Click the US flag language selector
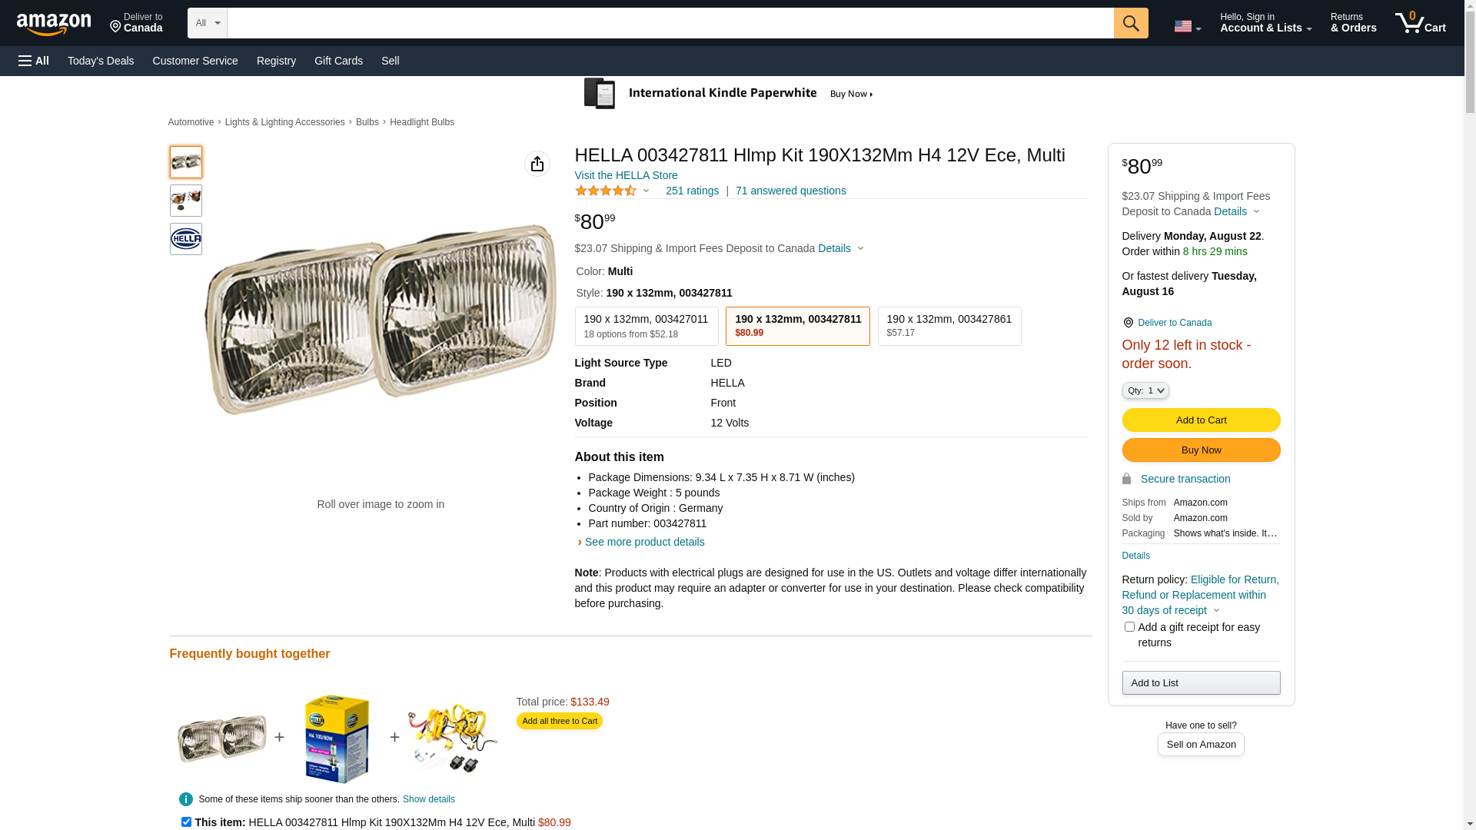 click(1187, 26)
